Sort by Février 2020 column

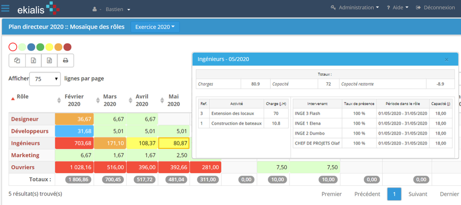click(74, 100)
